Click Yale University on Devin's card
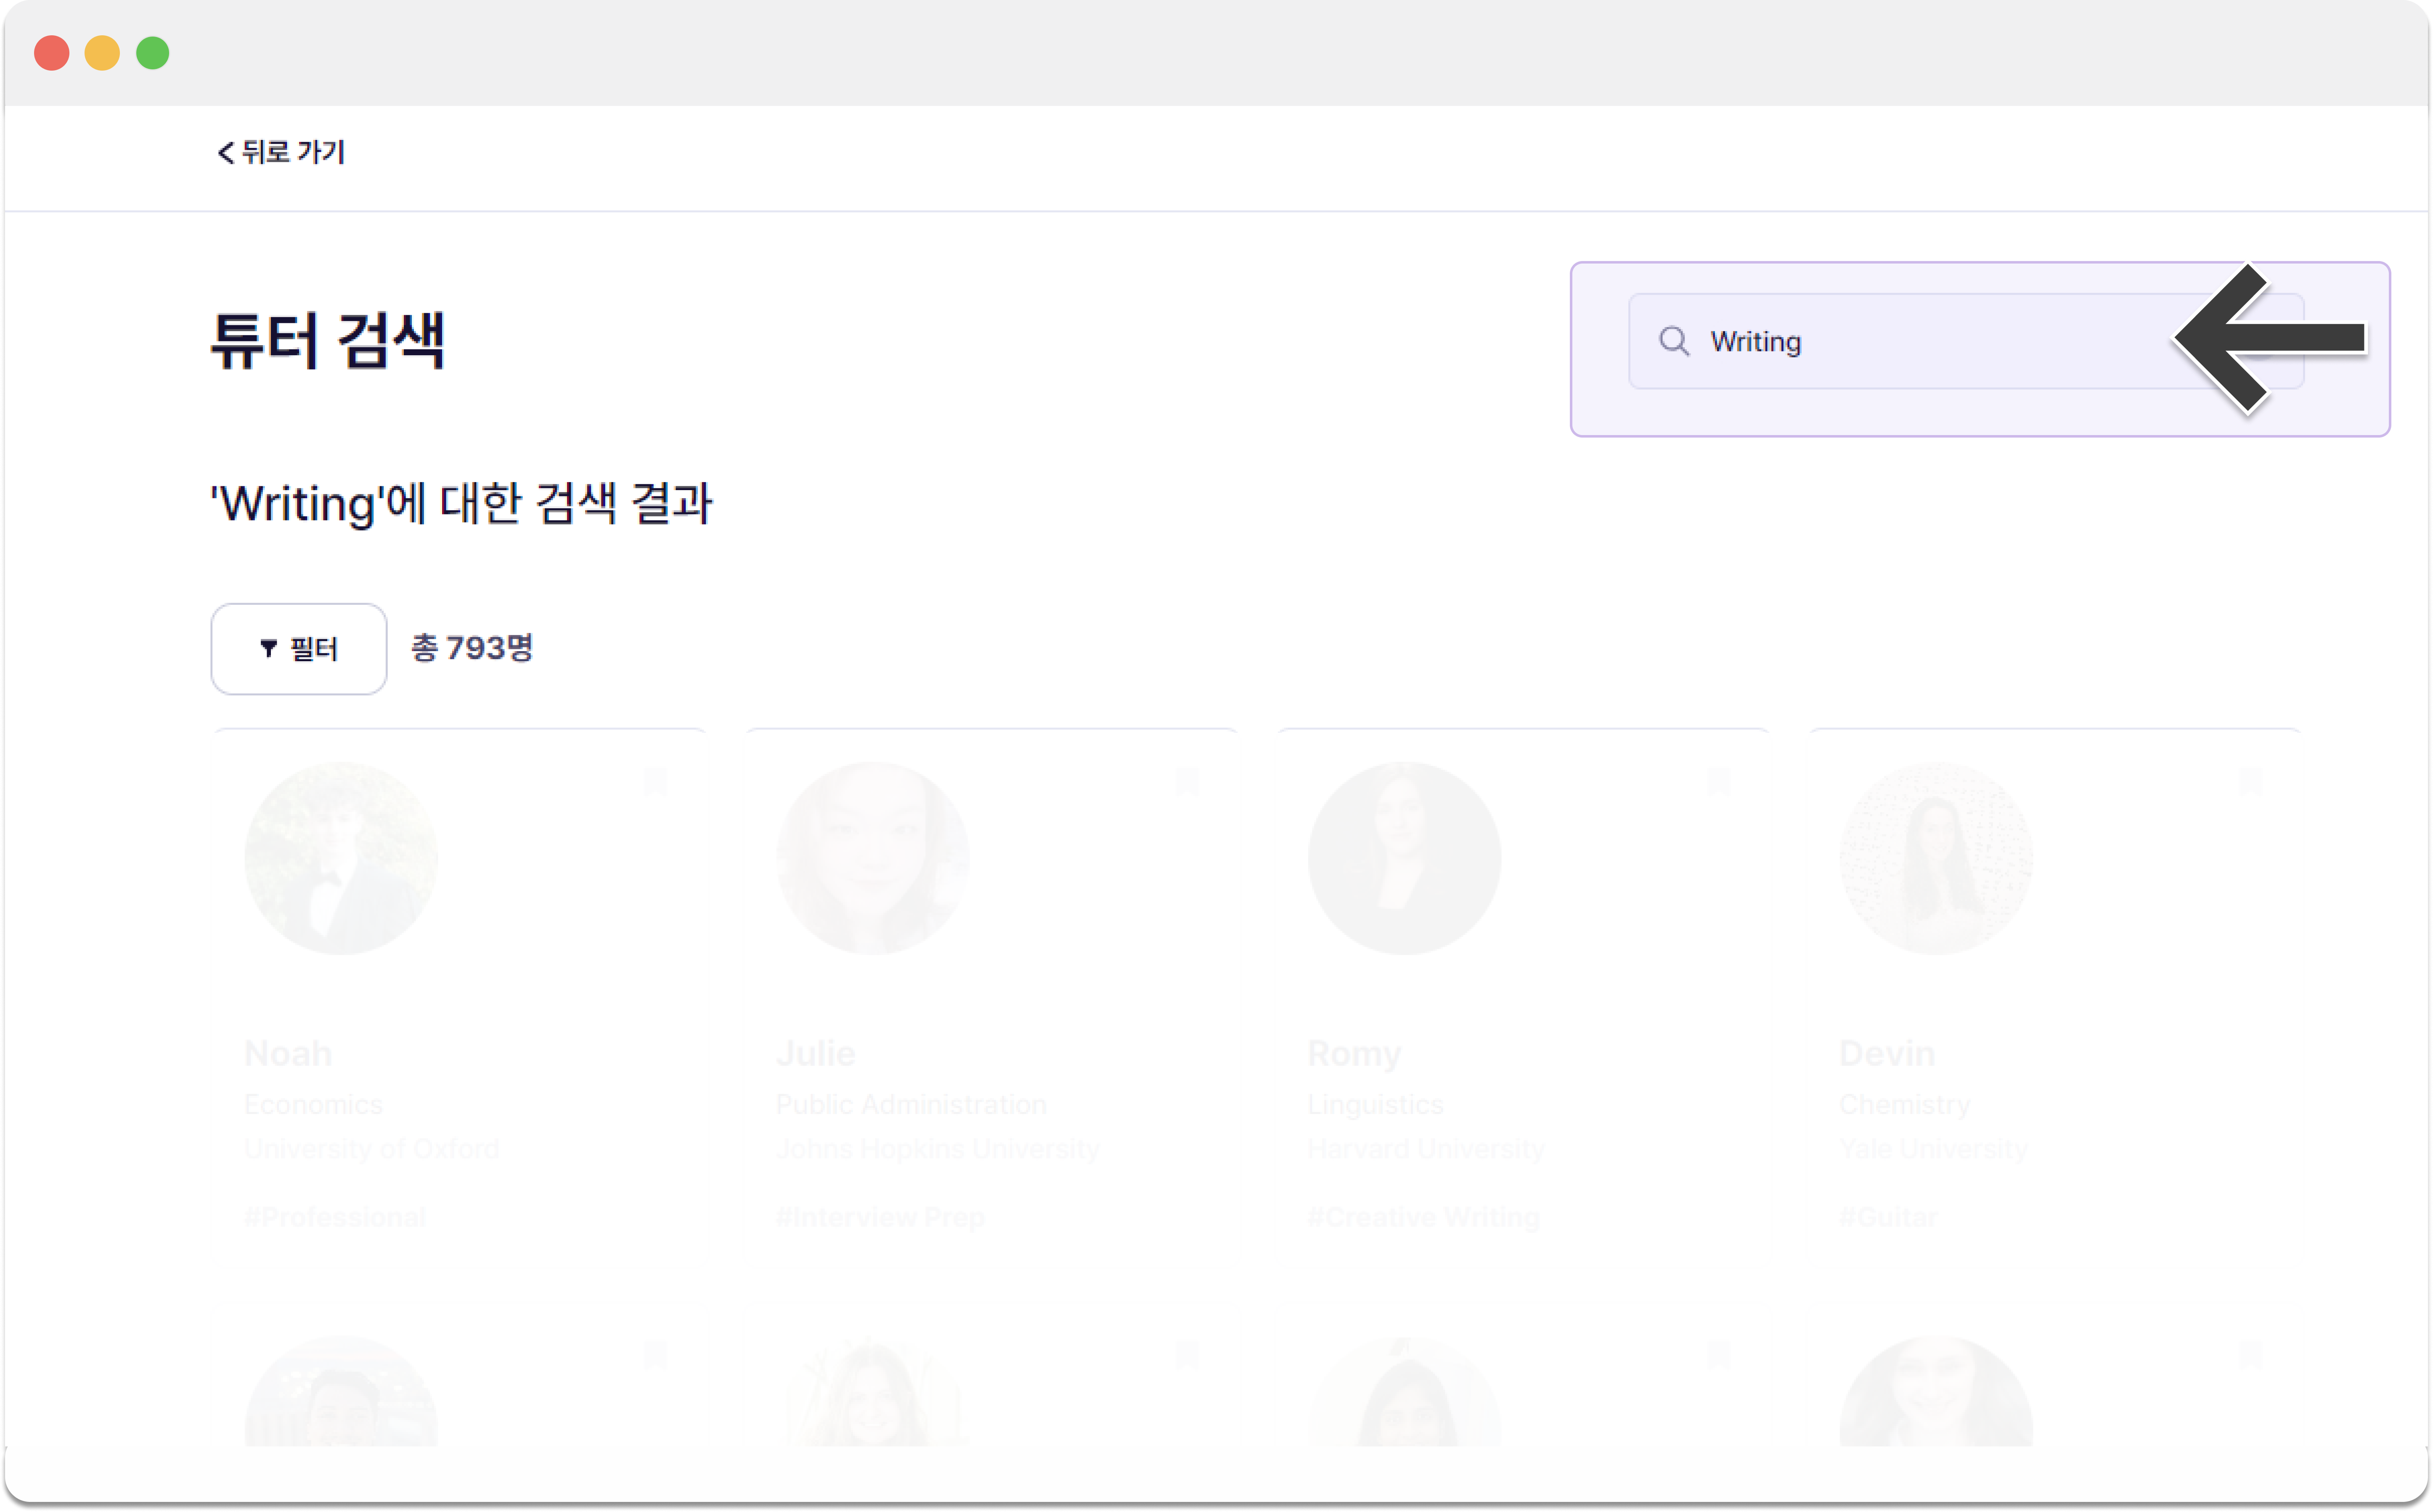Viewport: 2433px width, 1512px height. coord(1933,1149)
